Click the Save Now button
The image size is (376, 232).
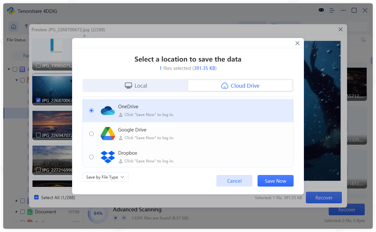point(275,181)
